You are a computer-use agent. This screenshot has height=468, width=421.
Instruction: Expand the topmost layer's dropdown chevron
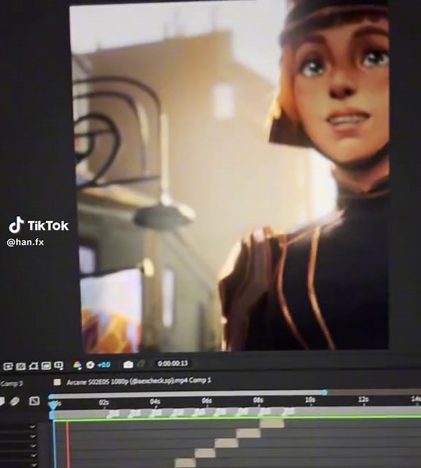point(33,427)
